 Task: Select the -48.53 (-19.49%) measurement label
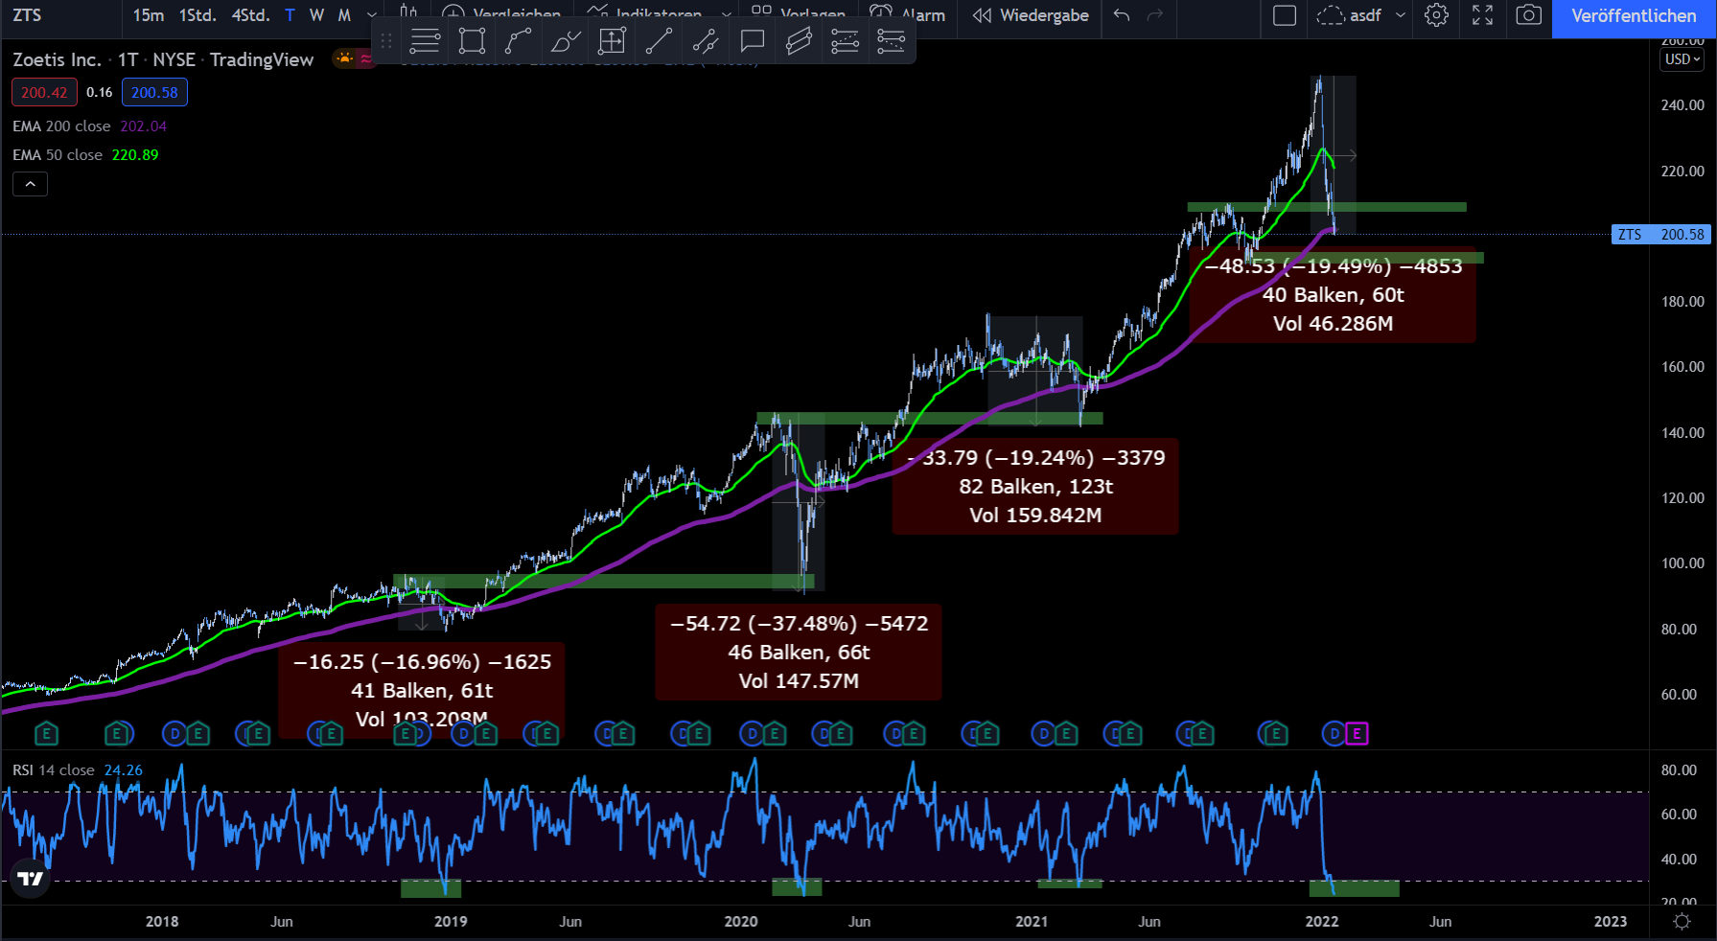click(x=1333, y=295)
